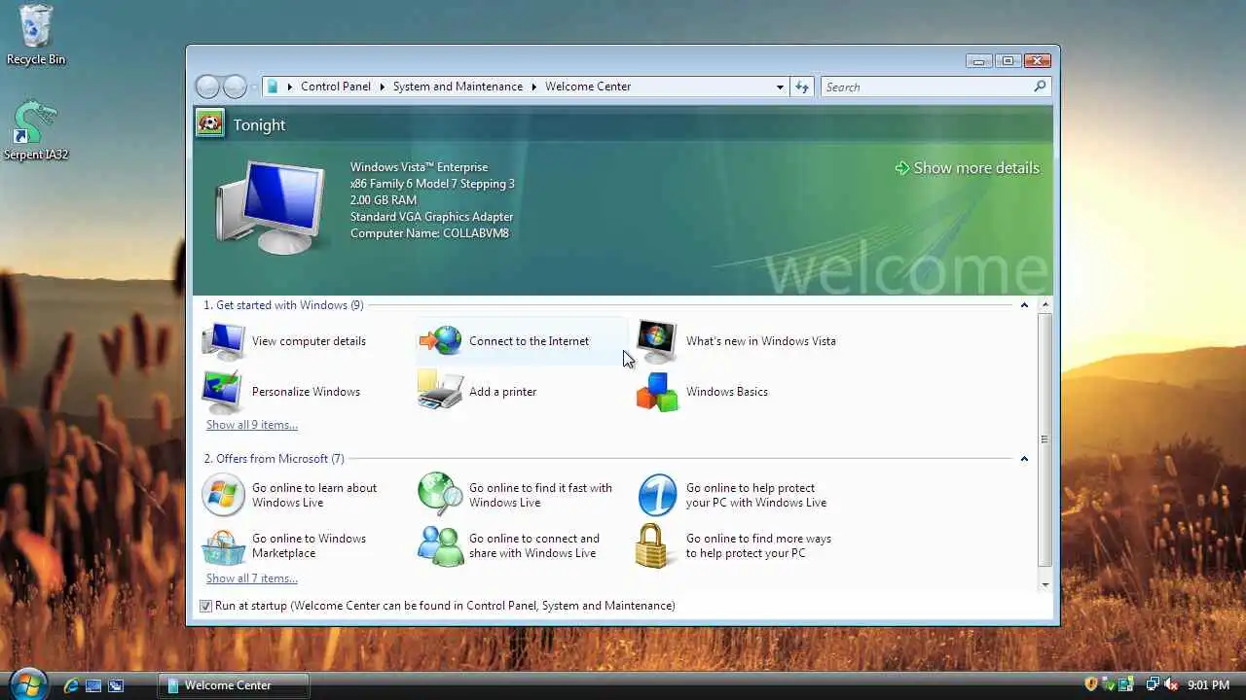Expand the arrow after System and Maintenance
1246x700 pixels.
[x=533, y=87]
